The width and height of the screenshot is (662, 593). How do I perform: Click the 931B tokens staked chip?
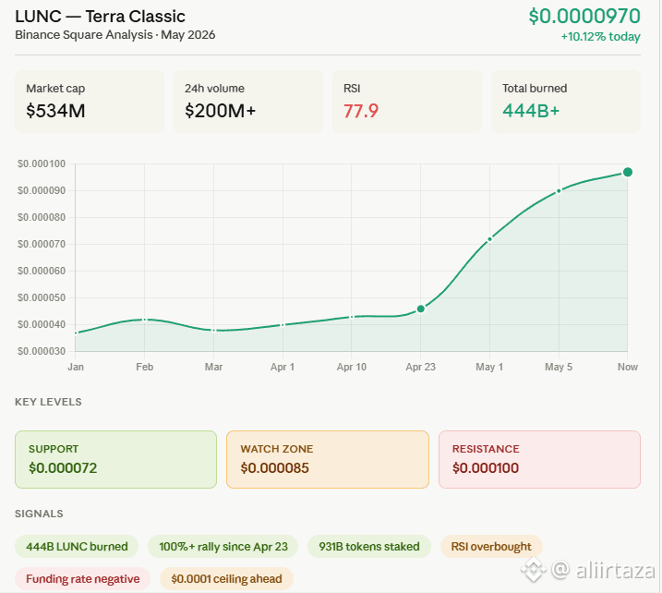click(369, 547)
